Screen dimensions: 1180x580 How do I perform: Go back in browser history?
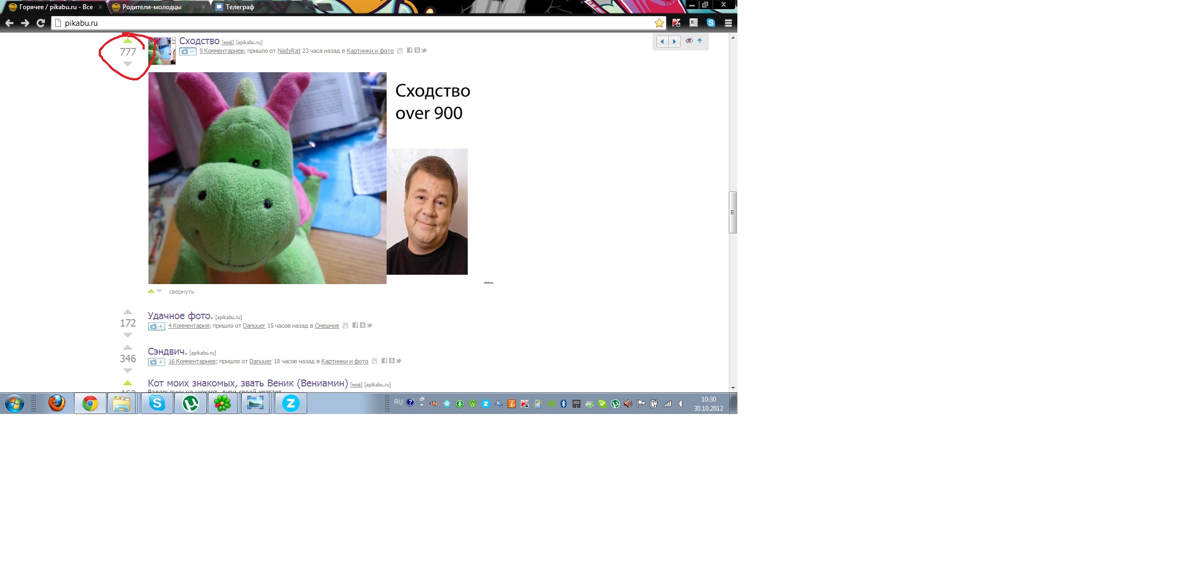(x=9, y=23)
